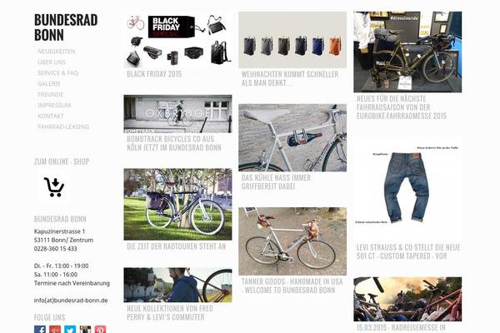Screen dimensions: 500x333
Task: Click the Bundesrad Bonn site title
Action: pyautogui.click(x=66, y=27)
